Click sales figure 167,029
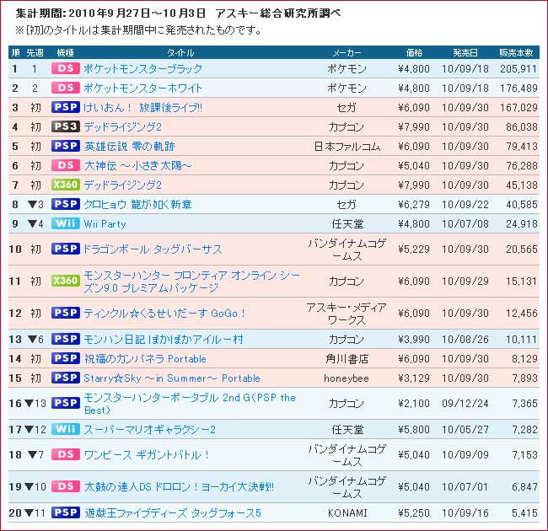Image resolution: width=548 pixels, height=531 pixels. click(x=518, y=107)
